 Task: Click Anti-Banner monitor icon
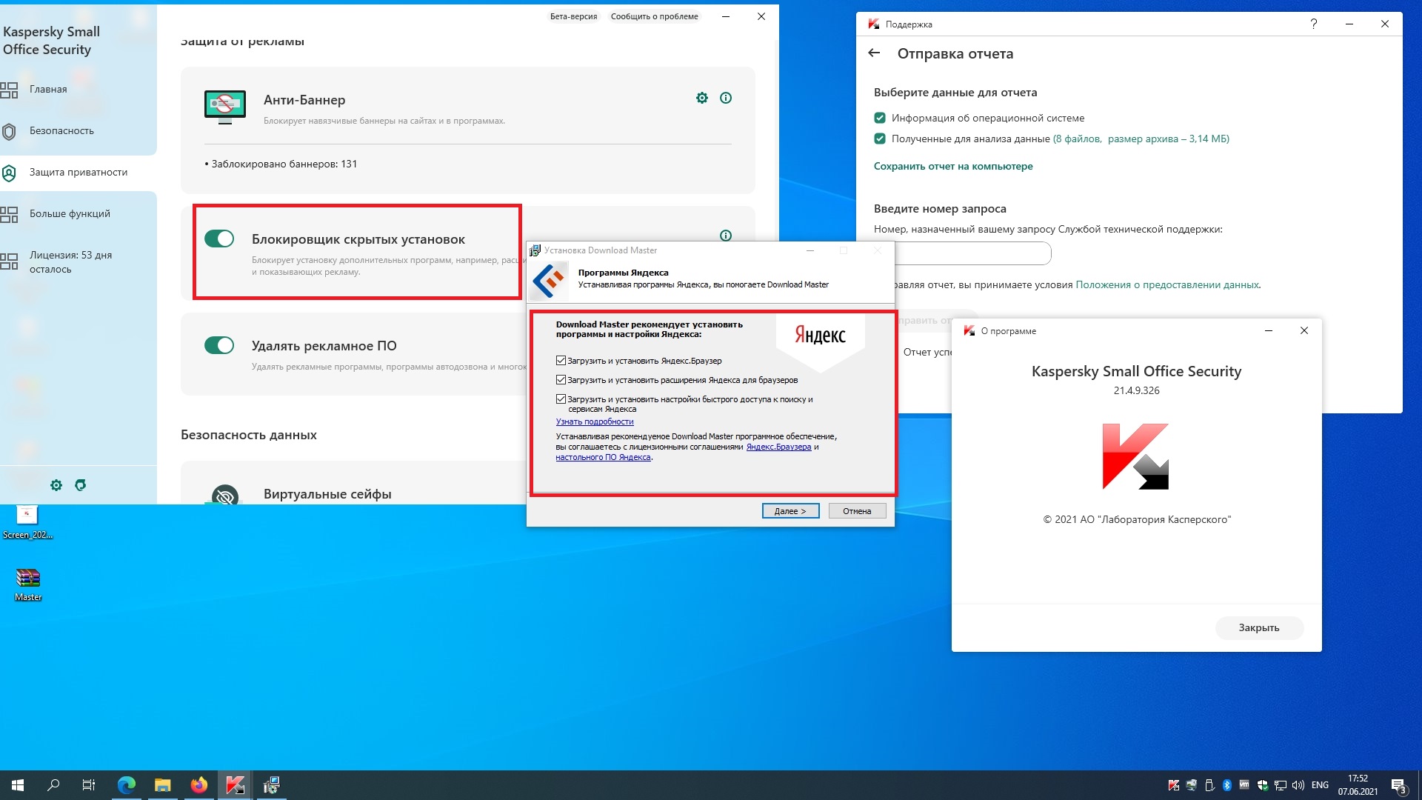point(225,107)
